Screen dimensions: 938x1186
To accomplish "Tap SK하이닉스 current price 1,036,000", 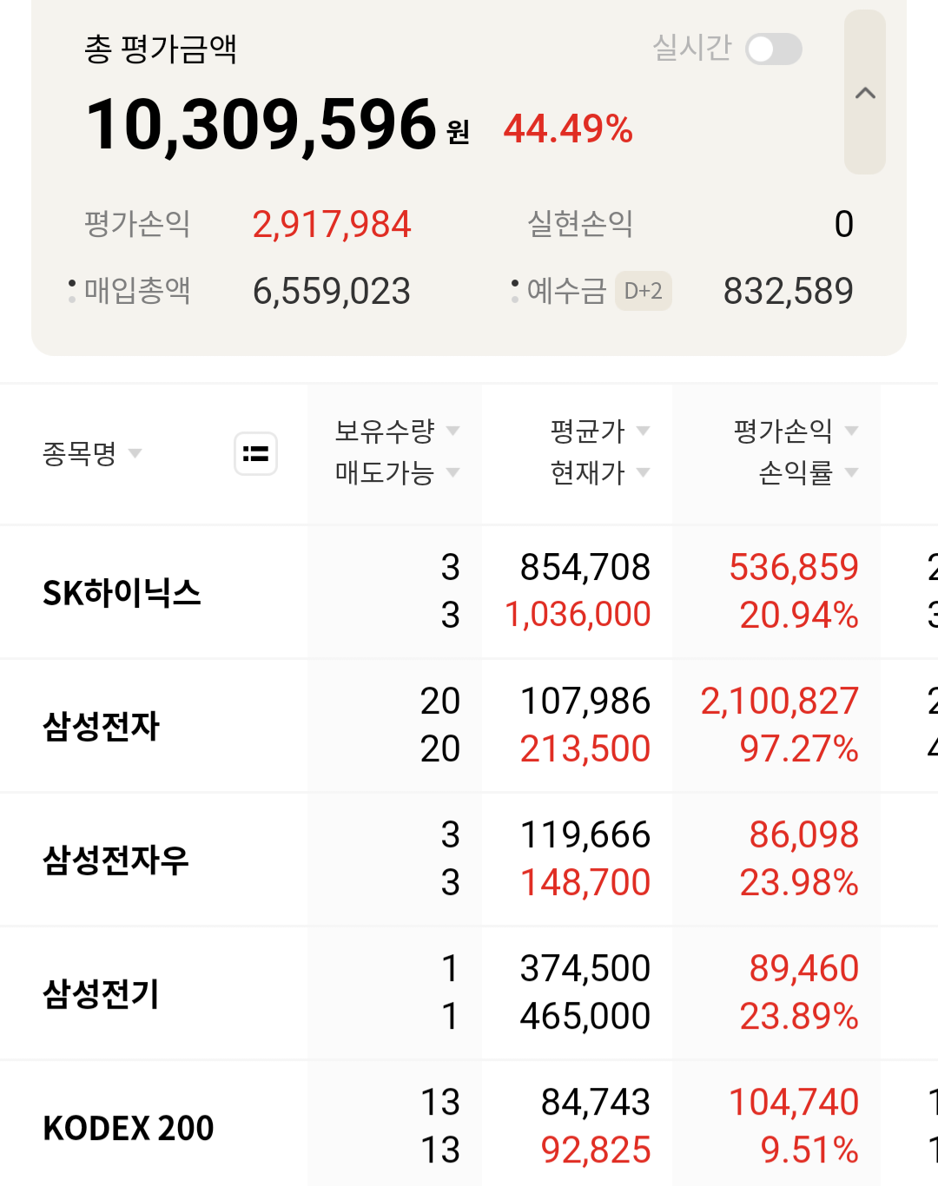I will [578, 615].
